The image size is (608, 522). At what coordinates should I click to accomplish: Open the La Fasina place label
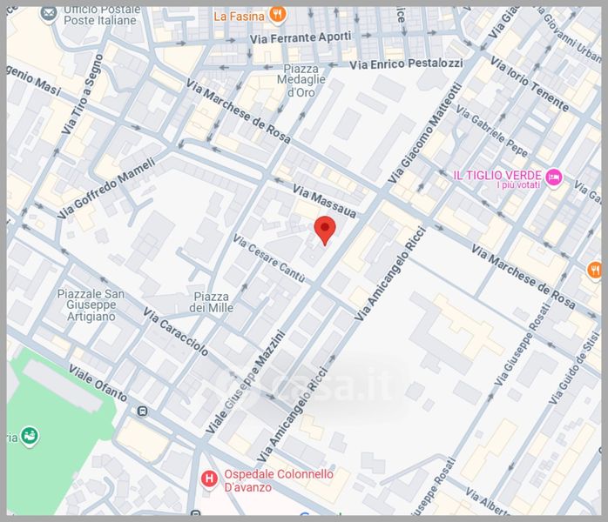point(239,15)
